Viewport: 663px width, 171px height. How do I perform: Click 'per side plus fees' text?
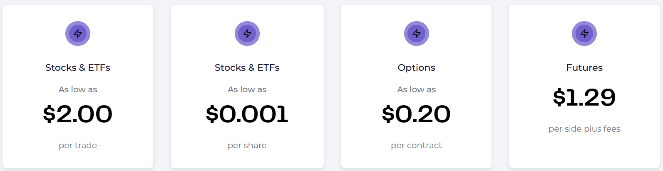coord(584,129)
